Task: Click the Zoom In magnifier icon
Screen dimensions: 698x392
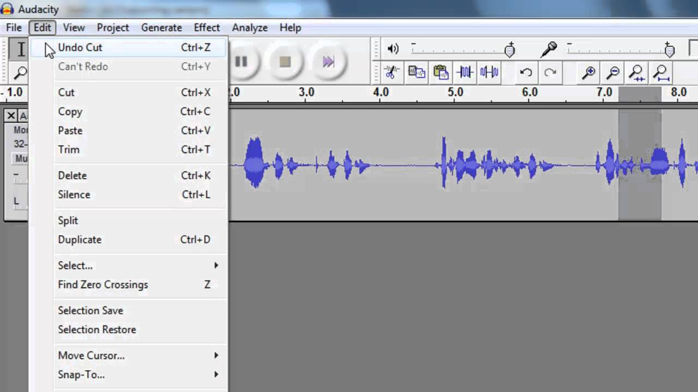Action: 588,72
